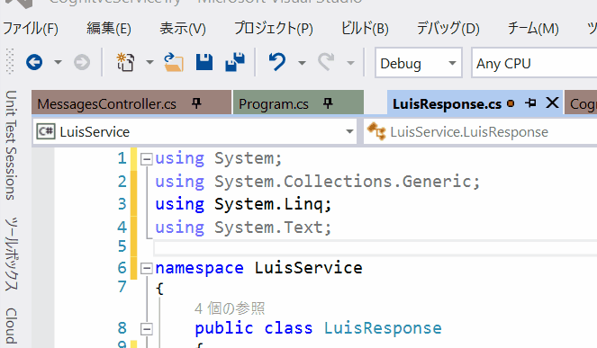Click the C# project icon in dropdown
The height and width of the screenshot is (348, 597).
coord(46,131)
